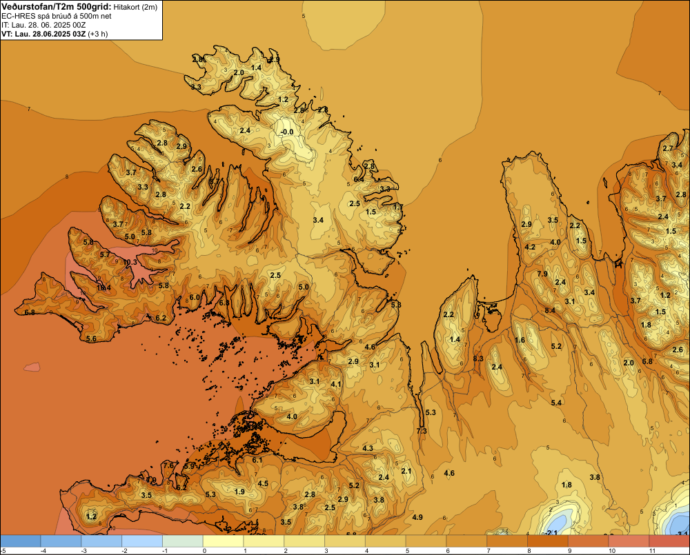The width and height of the screenshot is (690, 555).
Task: Click the legend color swatch between -3 and -2
Action: [x=101, y=541]
